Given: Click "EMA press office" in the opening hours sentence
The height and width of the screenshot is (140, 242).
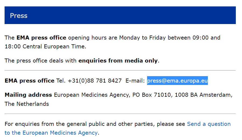Looking at the screenshot, I should tap(41, 38).
